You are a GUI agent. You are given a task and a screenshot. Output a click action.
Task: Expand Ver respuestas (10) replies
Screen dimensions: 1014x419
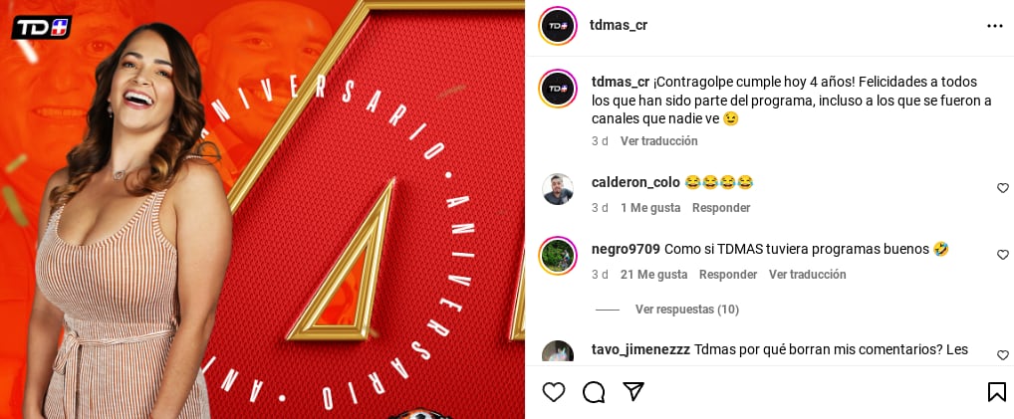coord(686,310)
